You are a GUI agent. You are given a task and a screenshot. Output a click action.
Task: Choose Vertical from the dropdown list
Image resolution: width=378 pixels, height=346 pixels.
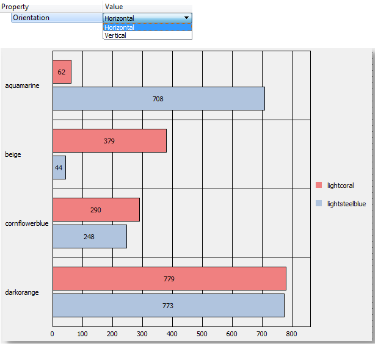[x=147, y=35]
